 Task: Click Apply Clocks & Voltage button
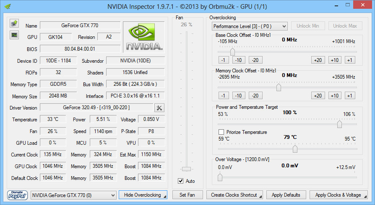click(339, 195)
